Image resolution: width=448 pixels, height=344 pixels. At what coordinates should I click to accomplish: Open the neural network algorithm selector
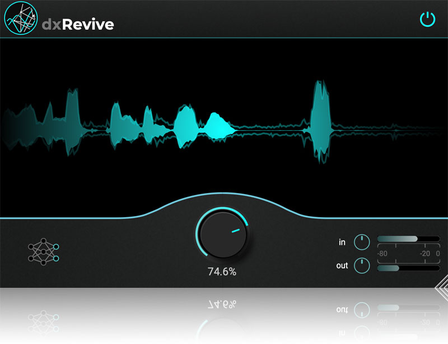pyautogui.click(x=43, y=253)
